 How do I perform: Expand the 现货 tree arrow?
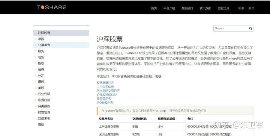point(36,57)
